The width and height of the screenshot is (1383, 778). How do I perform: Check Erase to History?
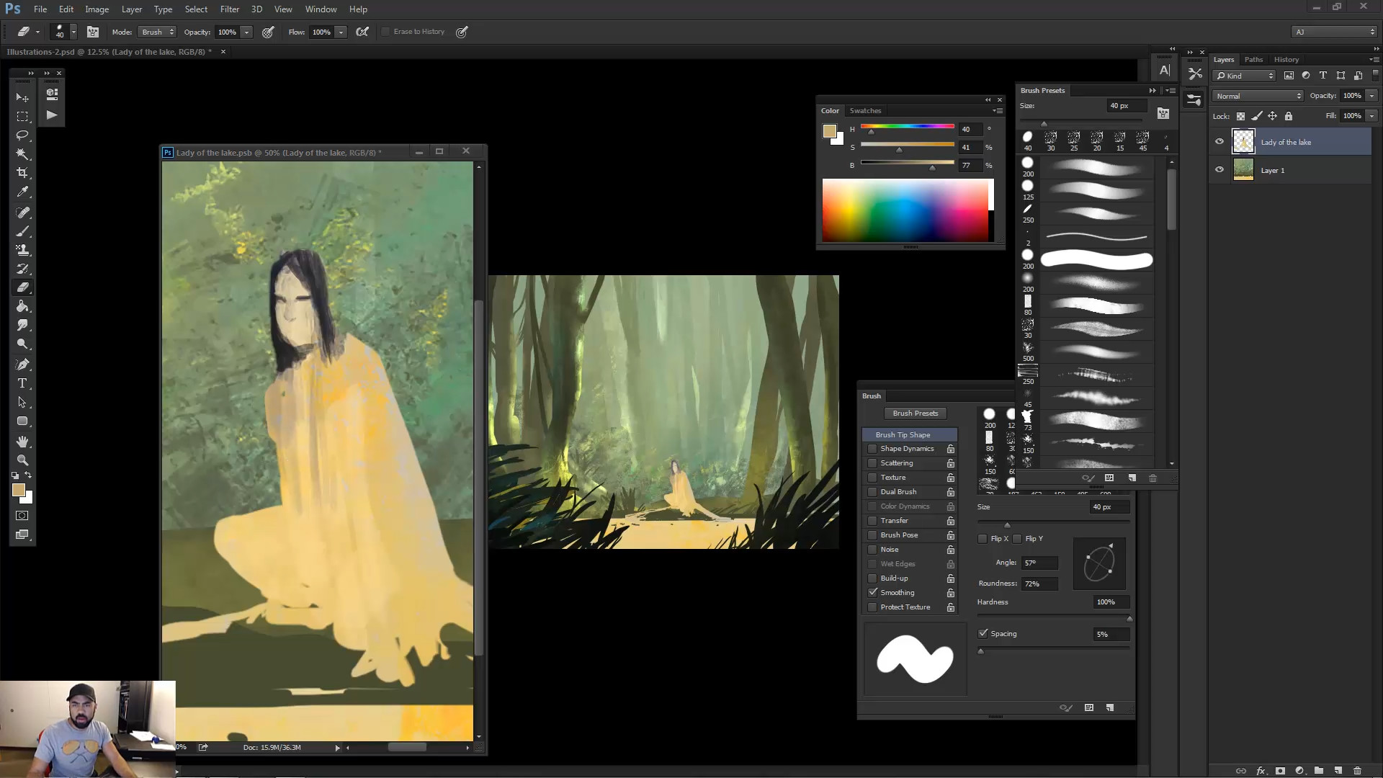[x=386, y=32]
